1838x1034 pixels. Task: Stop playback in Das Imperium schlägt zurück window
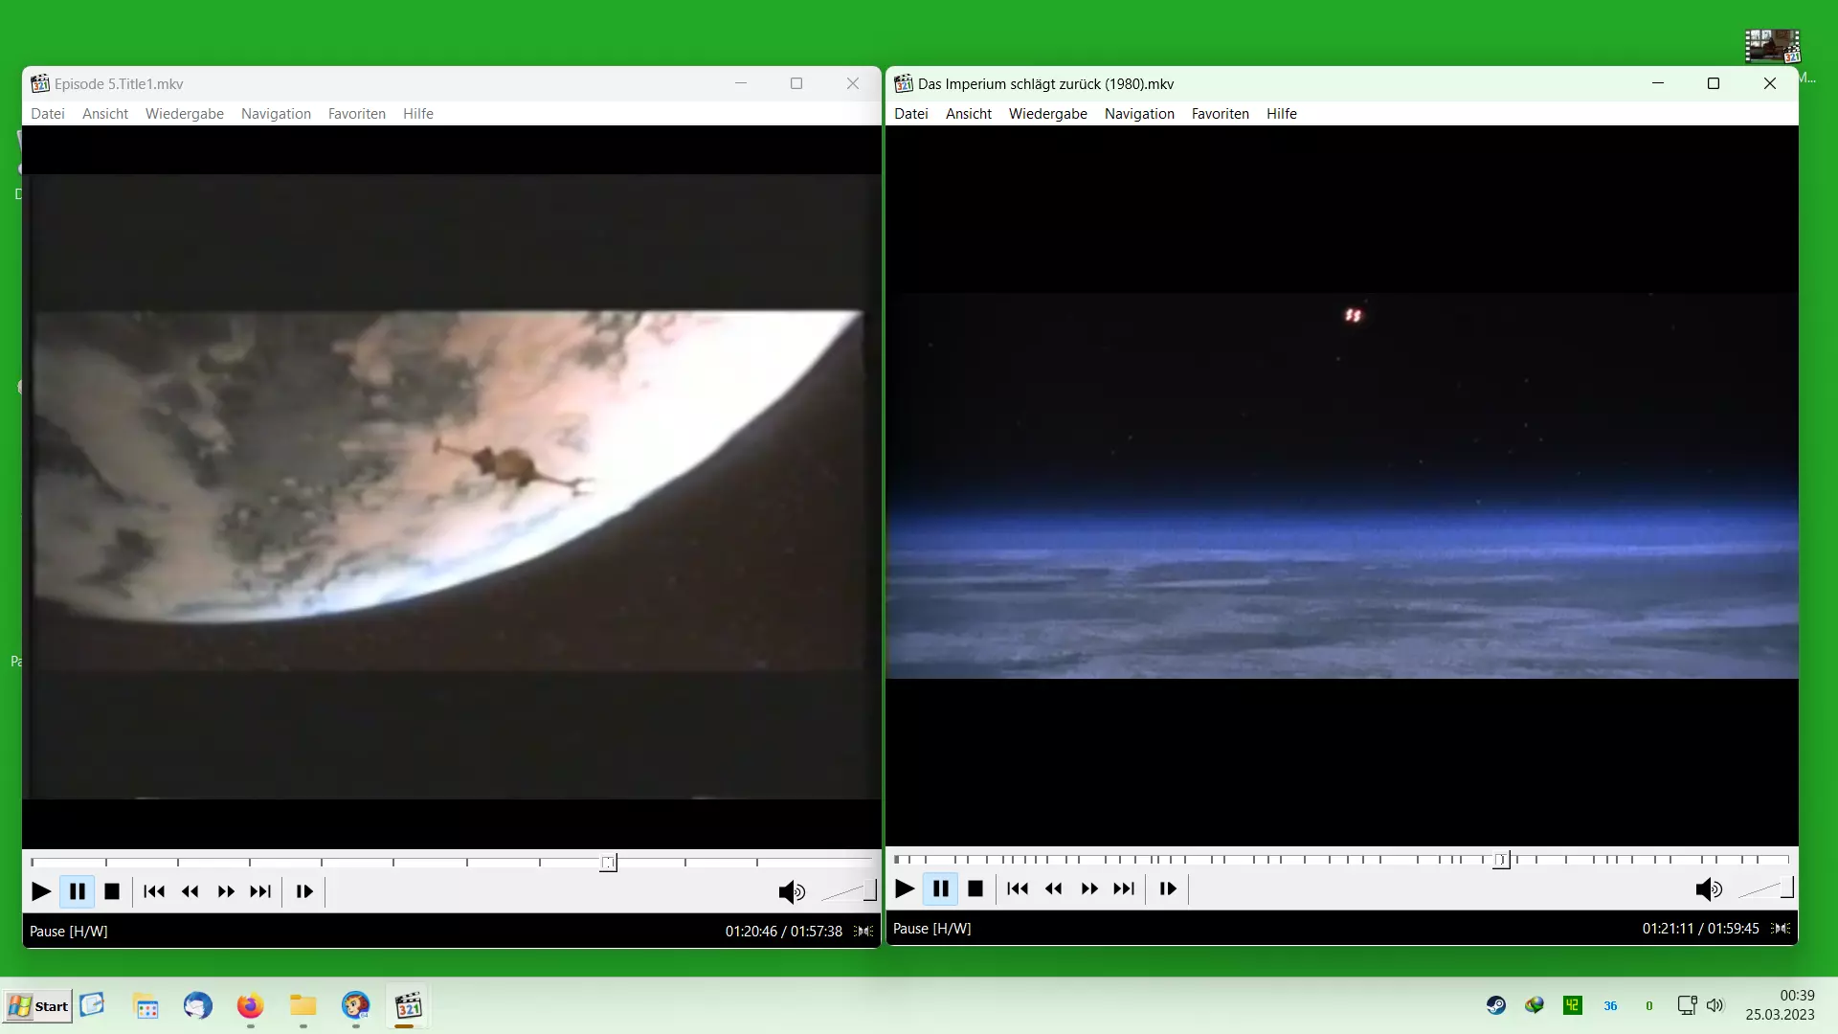[x=975, y=888]
